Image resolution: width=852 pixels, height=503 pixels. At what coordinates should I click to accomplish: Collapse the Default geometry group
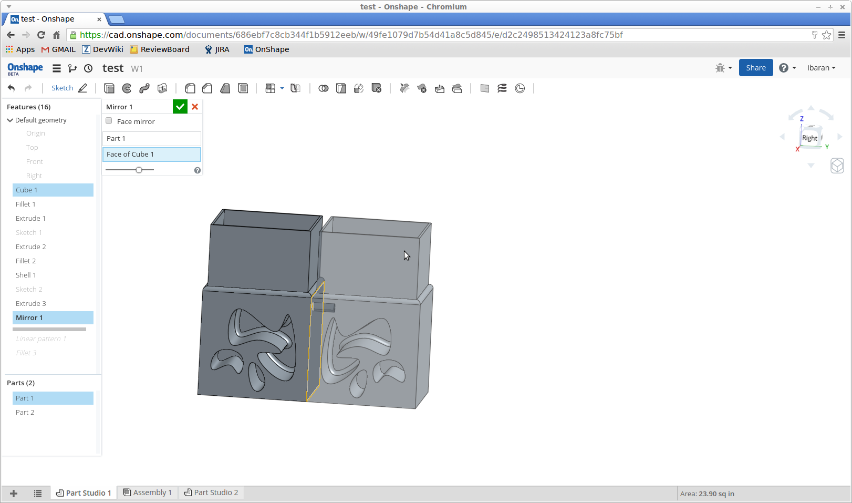[x=10, y=120]
